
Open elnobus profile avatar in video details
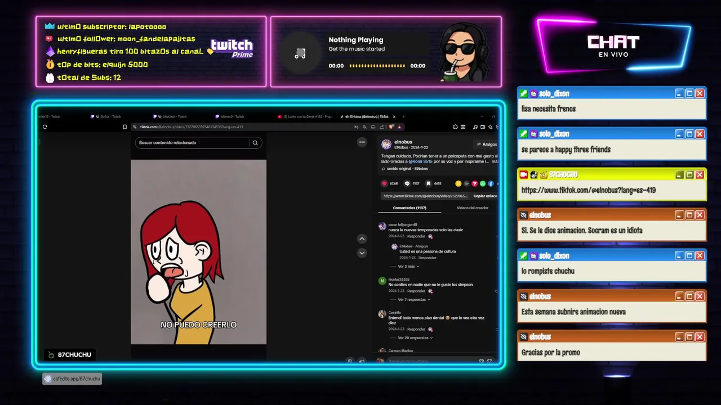pos(386,144)
